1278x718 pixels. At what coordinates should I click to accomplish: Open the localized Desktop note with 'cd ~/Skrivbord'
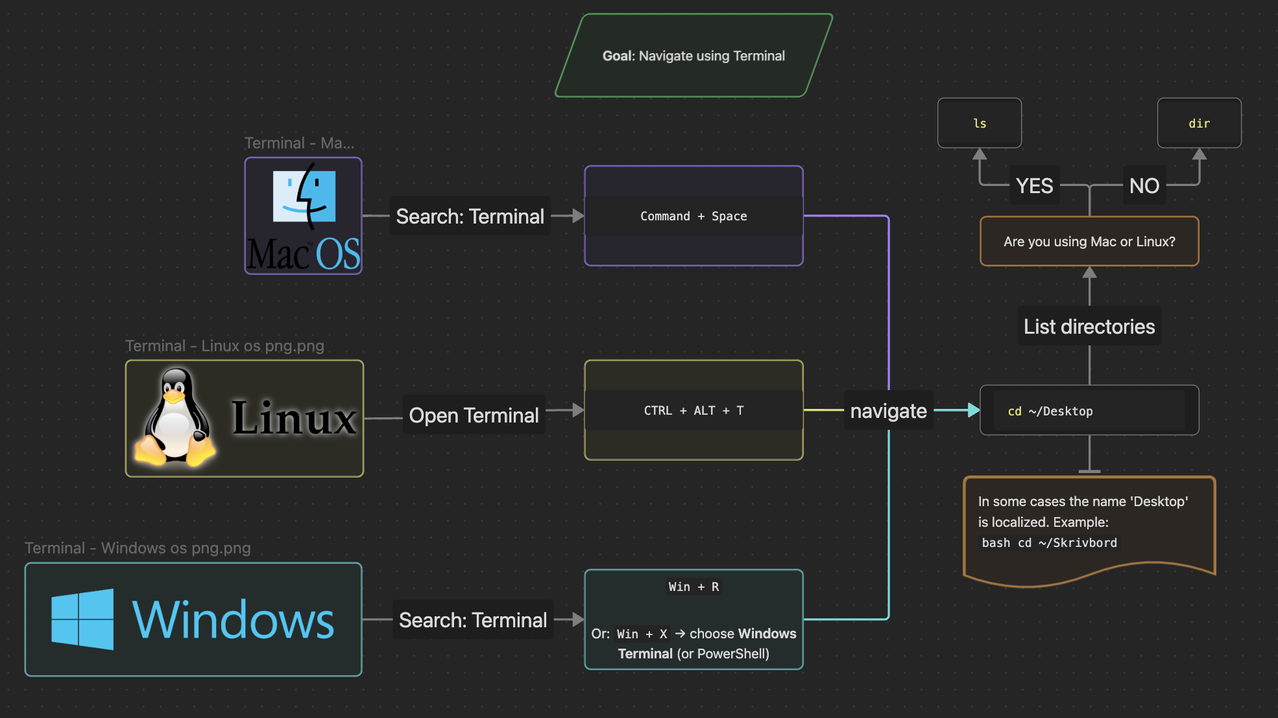pos(1089,522)
